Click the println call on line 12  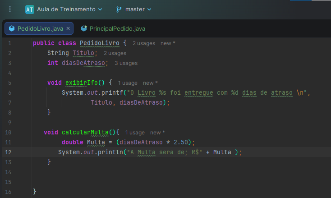[x=110, y=152]
